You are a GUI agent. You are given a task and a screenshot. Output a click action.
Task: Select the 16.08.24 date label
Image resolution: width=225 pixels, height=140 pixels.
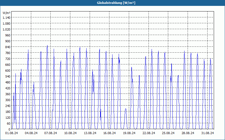(109, 133)
